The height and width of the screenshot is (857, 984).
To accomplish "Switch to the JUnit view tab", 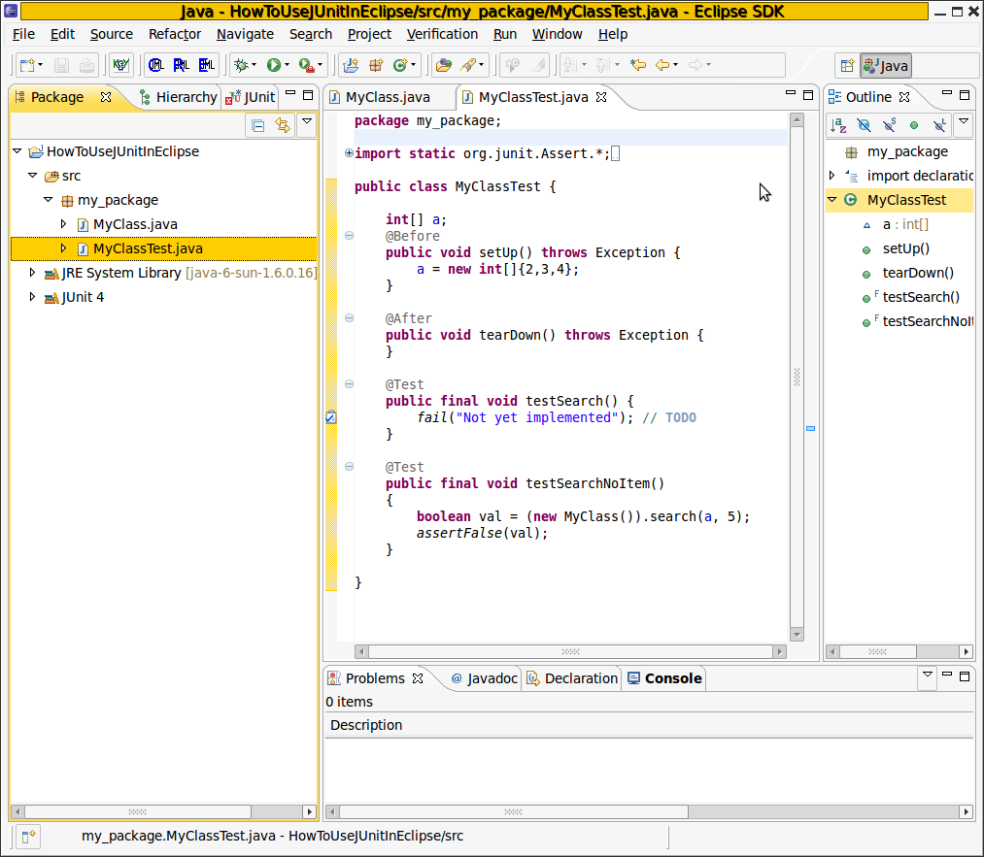I will pyautogui.click(x=251, y=97).
